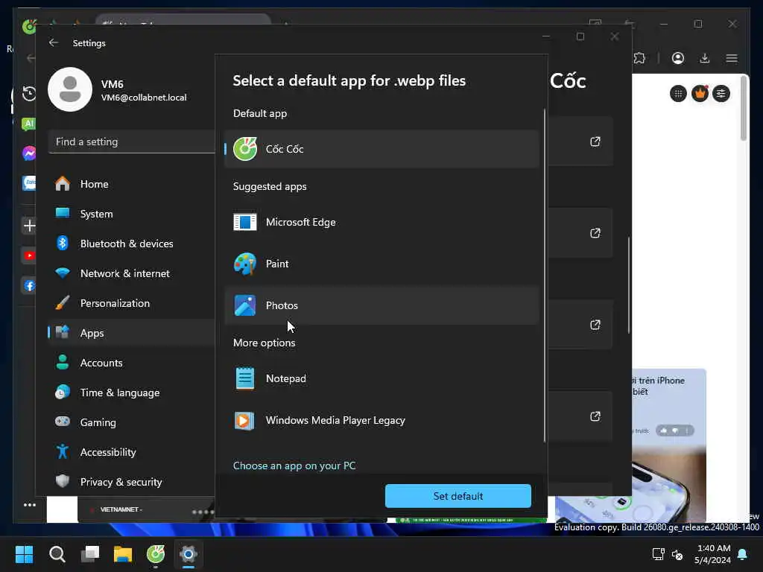
Task: Open Cốc Cốc browser account profile icon
Action: (x=678, y=58)
